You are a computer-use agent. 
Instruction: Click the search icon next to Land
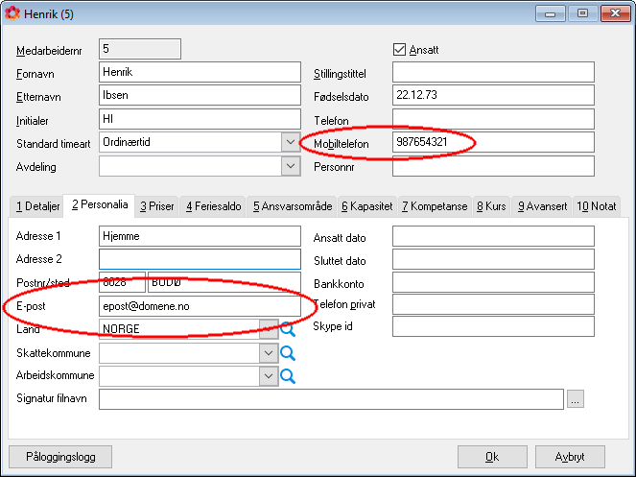coord(288,329)
